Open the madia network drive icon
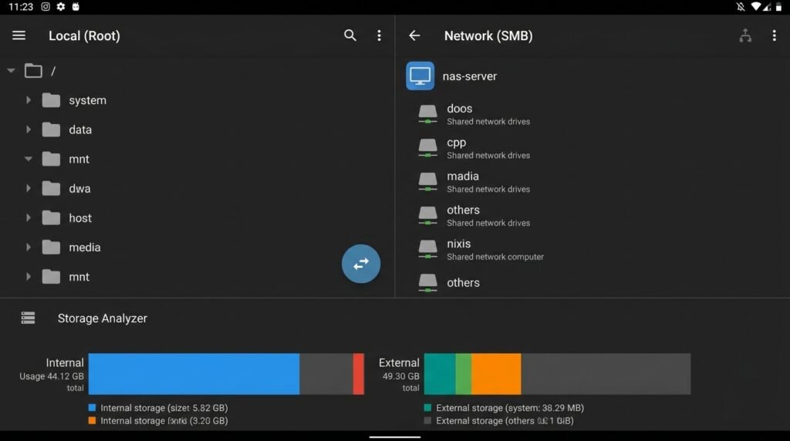The width and height of the screenshot is (790, 441). pyautogui.click(x=427, y=182)
